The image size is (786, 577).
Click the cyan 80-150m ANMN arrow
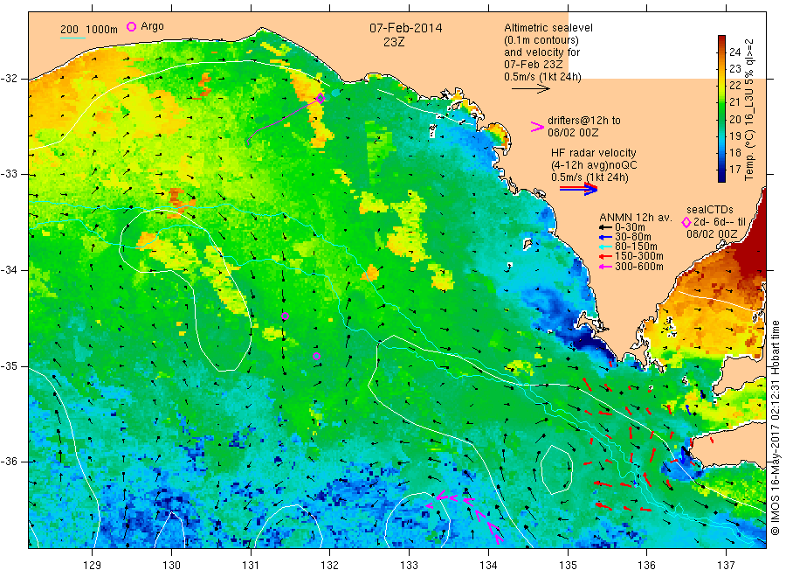tap(604, 247)
